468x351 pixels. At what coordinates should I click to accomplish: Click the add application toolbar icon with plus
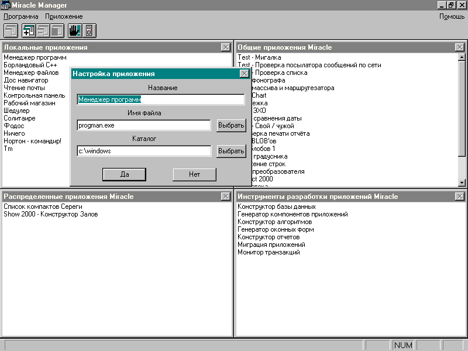pos(29,31)
